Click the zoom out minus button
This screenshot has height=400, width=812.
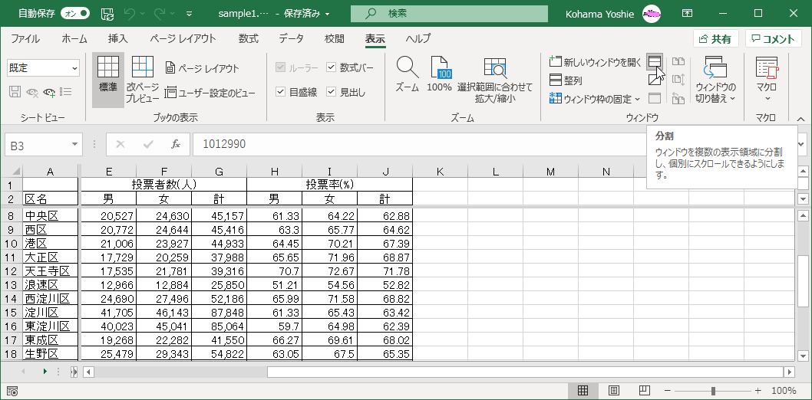667,391
